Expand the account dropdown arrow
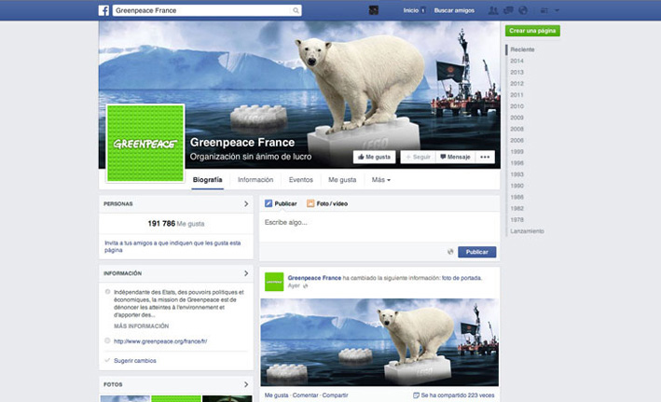661x402 pixels. (x=557, y=10)
